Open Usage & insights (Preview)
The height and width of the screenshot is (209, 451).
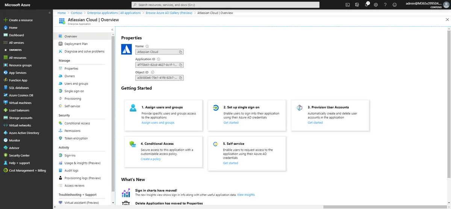(x=83, y=163)
